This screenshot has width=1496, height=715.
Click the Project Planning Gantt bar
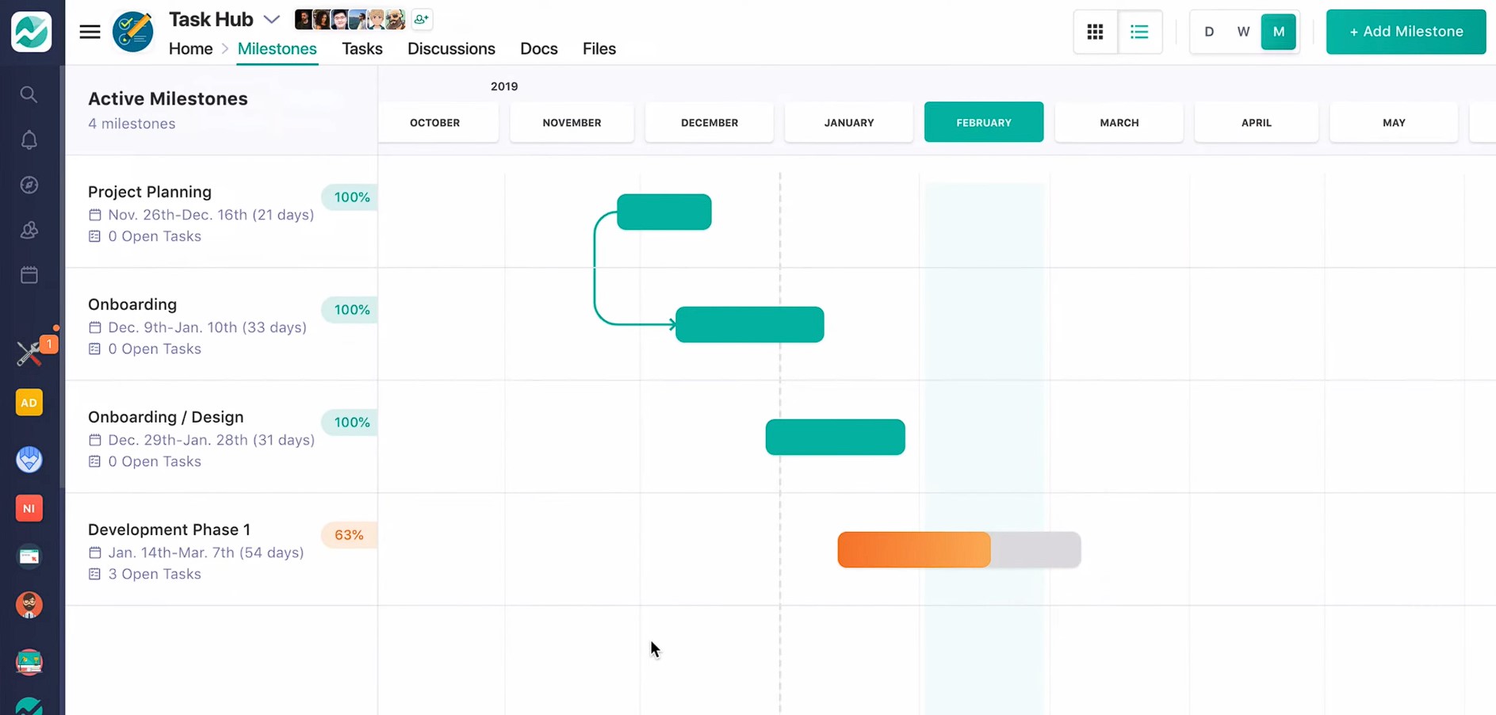click(664, 212)
